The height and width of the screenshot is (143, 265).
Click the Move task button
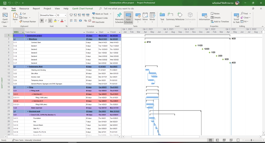145,18
